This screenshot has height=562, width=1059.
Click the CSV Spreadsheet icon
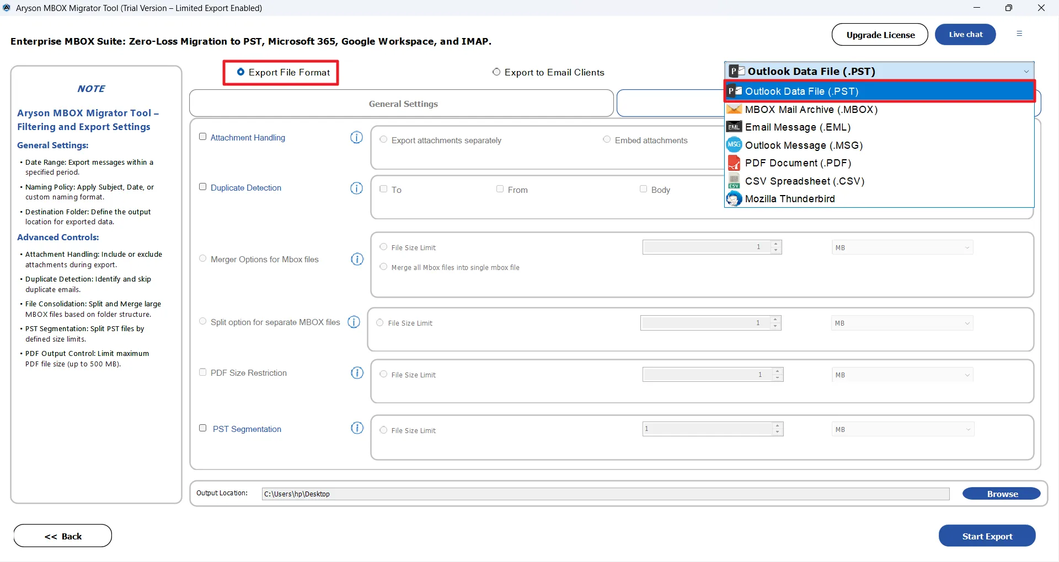(734, 181)
